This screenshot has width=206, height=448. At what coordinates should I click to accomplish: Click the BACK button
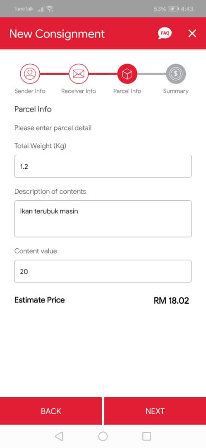point(51,411)
